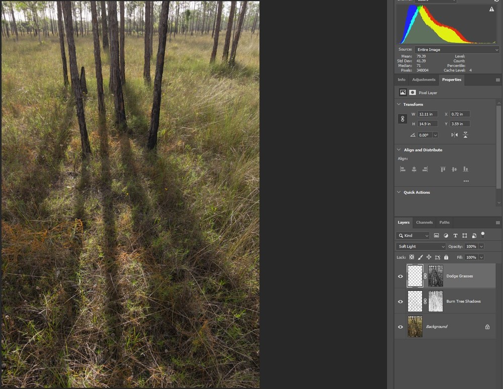
Task: Filter layers by smart objects
Action: pyautogui.click(x=474, y=236)
